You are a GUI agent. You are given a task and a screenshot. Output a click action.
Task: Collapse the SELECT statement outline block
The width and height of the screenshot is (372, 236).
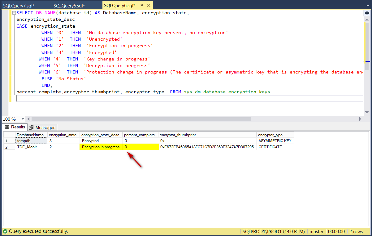pos(14,13)
